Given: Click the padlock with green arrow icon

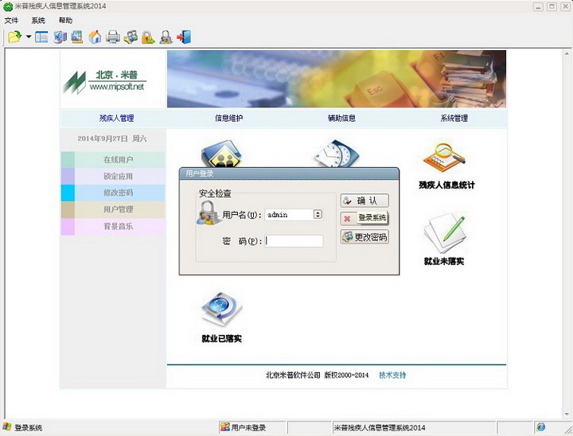Looking at the screenshot, I should (148, 37).
